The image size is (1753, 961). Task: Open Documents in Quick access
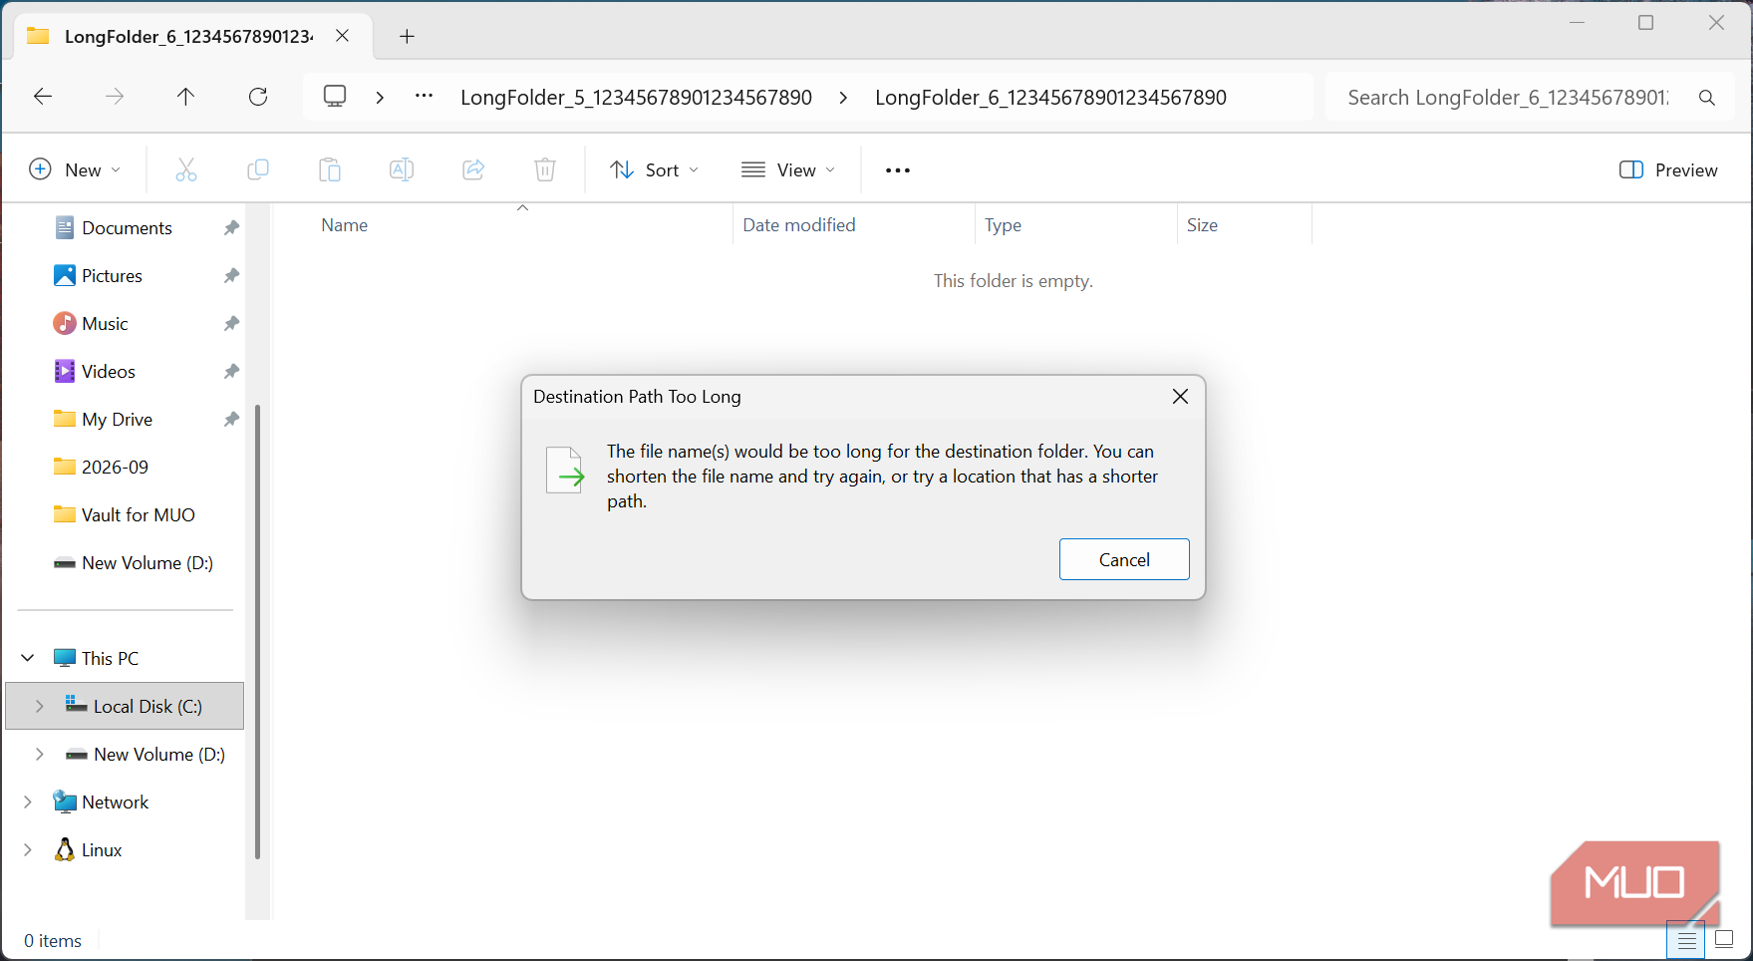pyautogui.click(x=127, y=228)
